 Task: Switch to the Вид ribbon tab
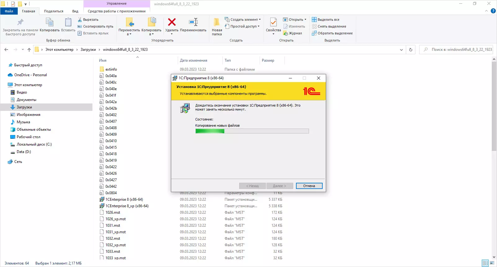click(75, 11)
